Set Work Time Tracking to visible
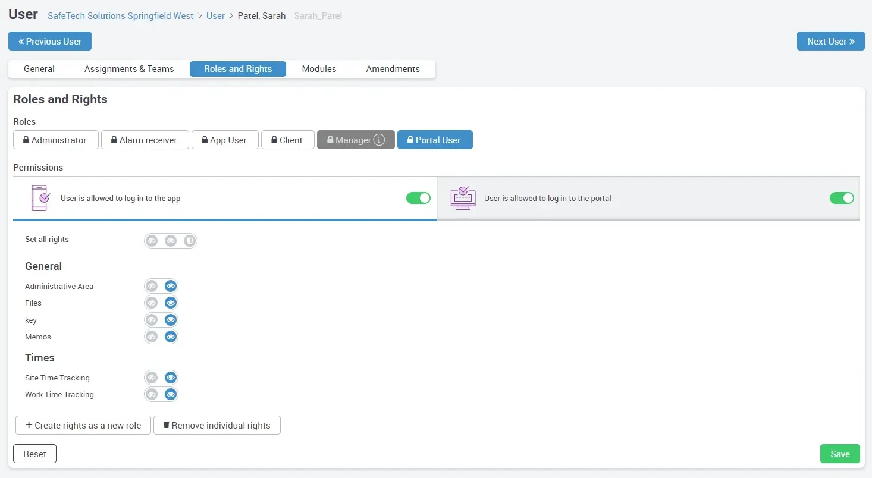Viewport: 872px width, 478px height. (x=171, y=395)
